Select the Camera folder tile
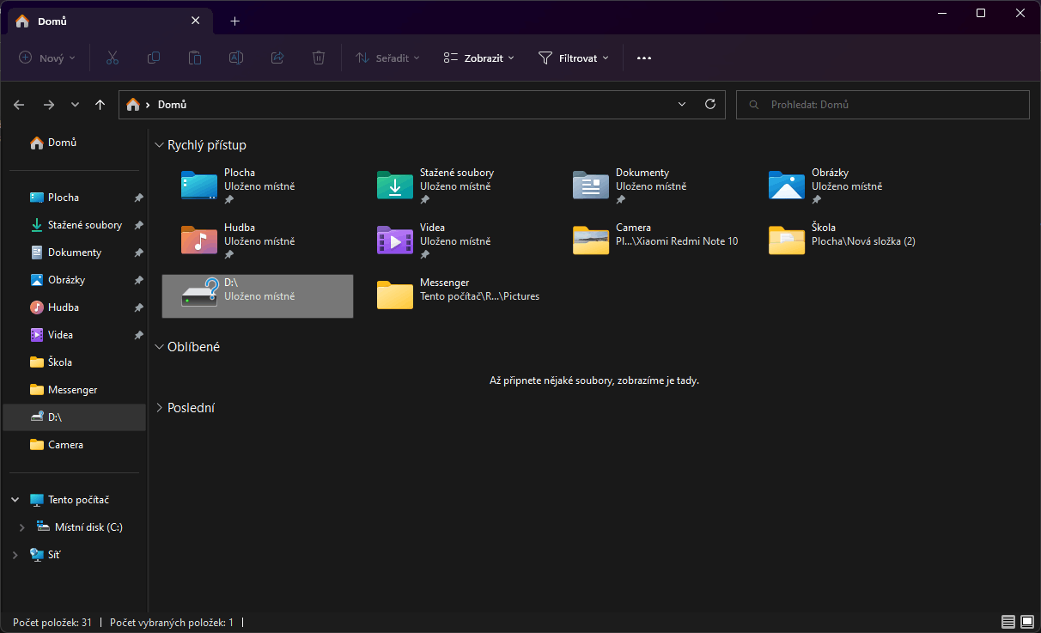 648,241
